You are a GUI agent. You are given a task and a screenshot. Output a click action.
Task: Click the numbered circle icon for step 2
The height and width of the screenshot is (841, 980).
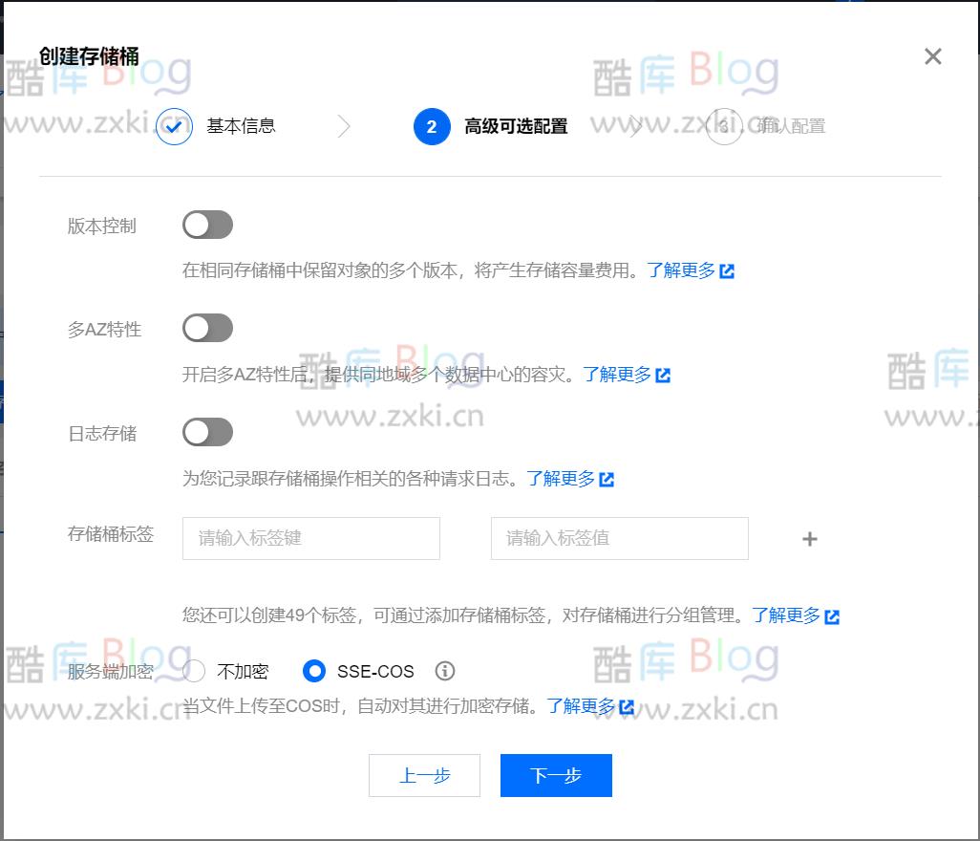pos(431,126)
